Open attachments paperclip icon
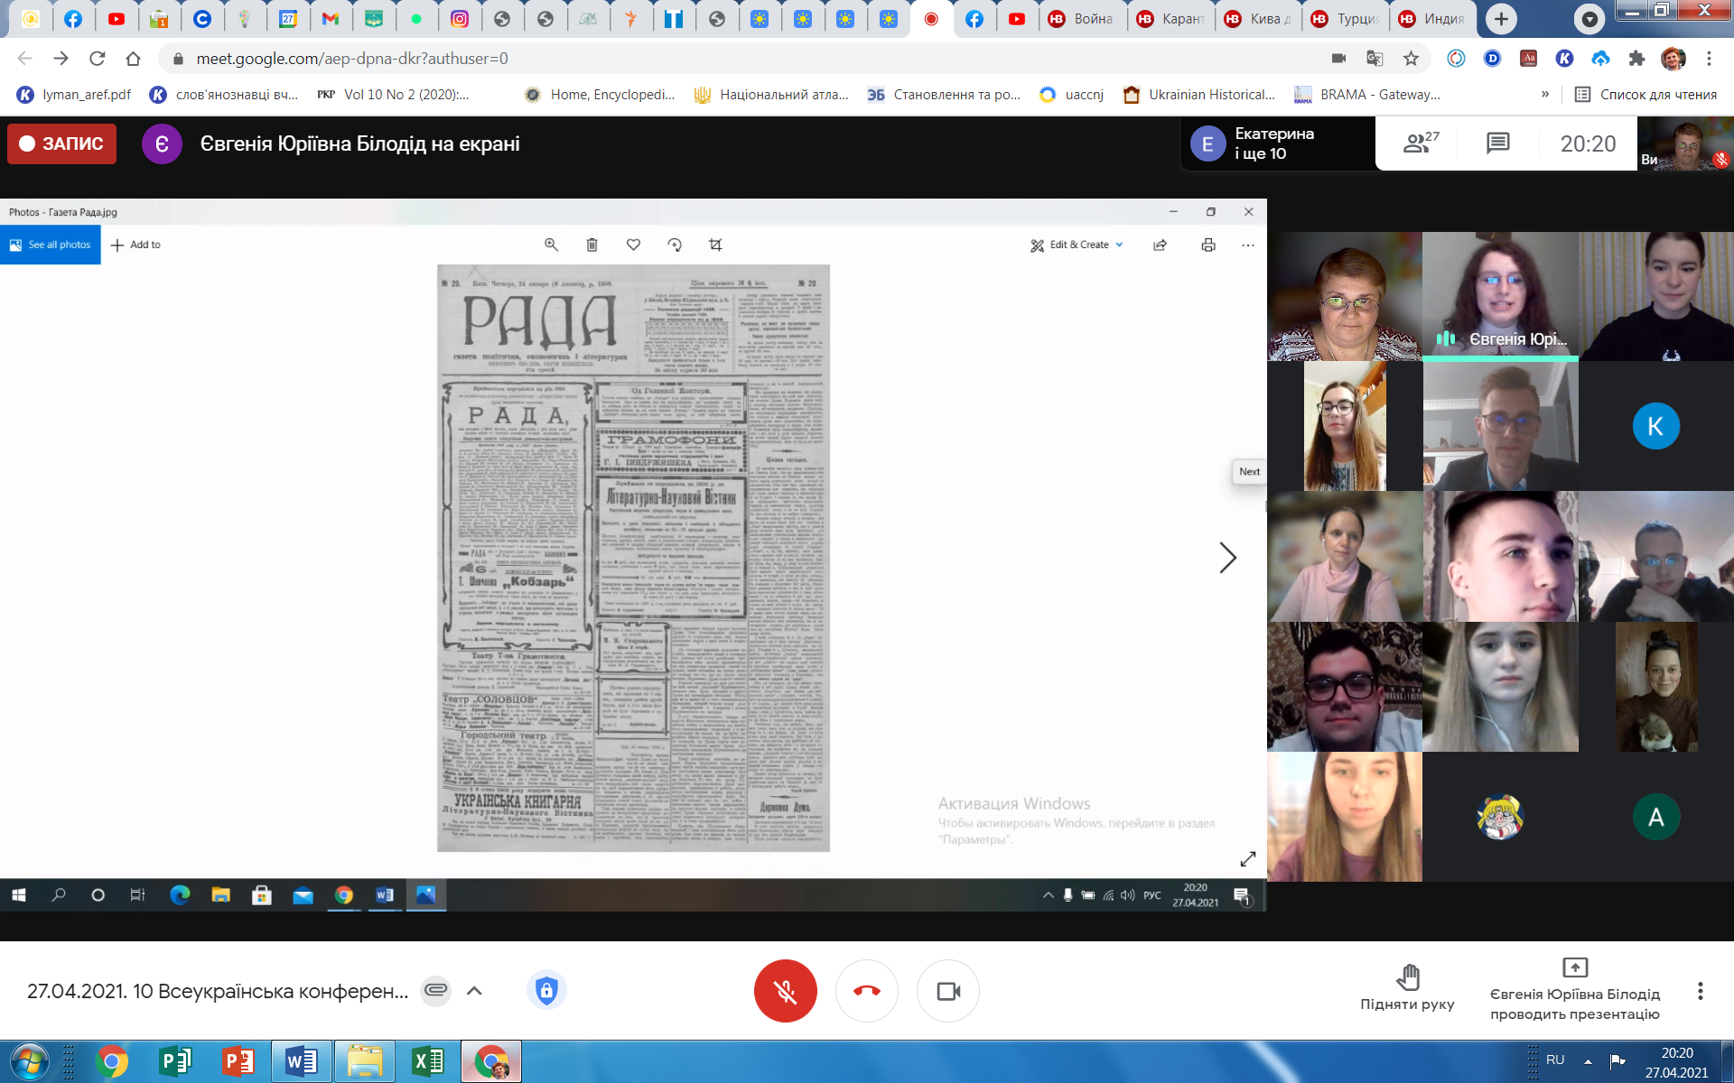Screen dimensions: 1734x1083 (435, 991)
